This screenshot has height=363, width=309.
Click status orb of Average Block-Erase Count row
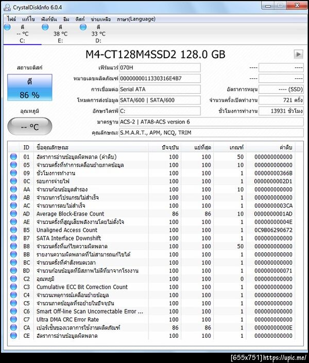pyautogui.click(x=13, y=214)
